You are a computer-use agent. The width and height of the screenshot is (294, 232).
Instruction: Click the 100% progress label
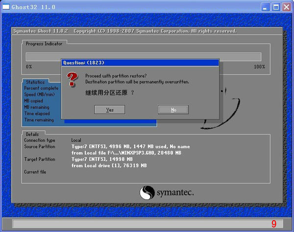pyautogui.click(x=259, y=67)
